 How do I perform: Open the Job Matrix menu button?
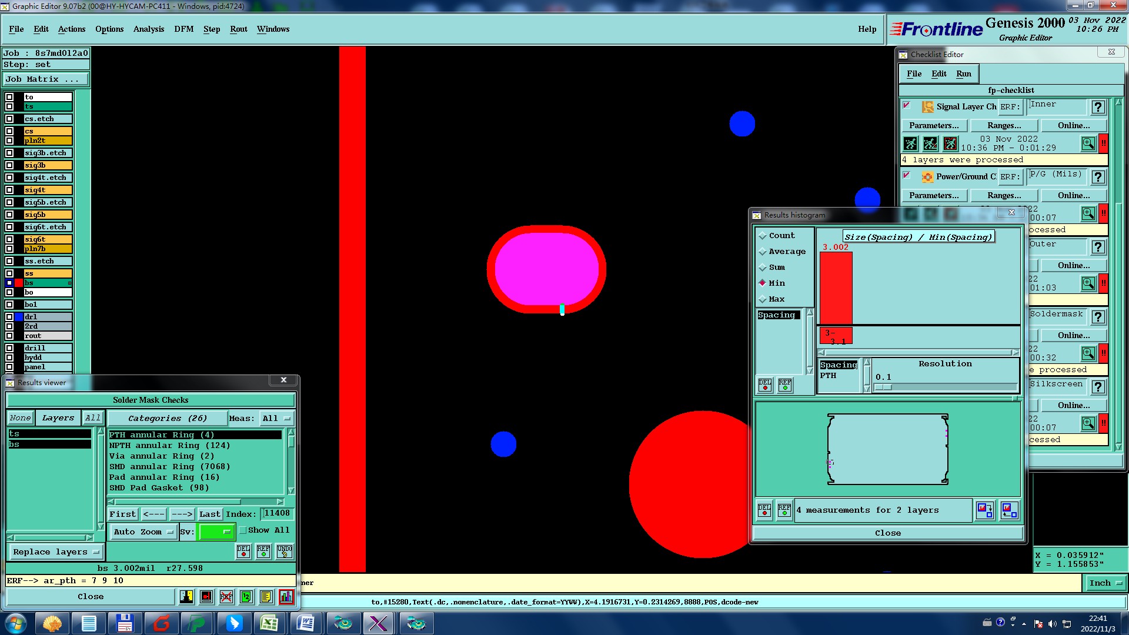point(46,79)
